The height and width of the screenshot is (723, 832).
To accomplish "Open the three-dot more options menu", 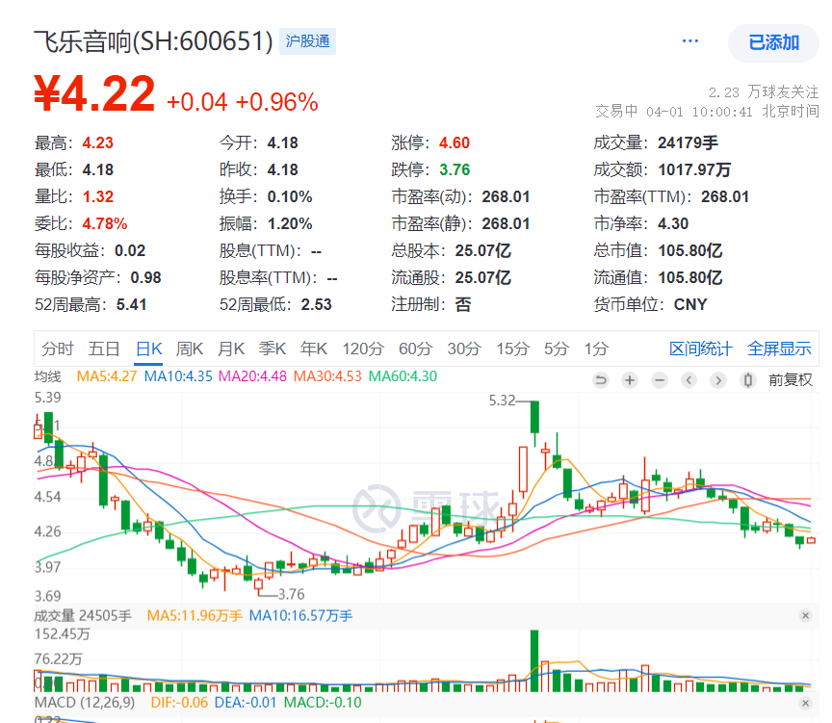I will click(689, 40).
